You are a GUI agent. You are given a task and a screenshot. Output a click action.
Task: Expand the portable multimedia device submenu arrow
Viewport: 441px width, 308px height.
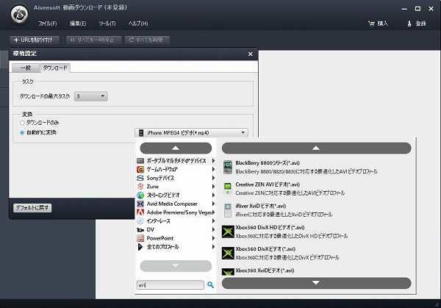(213, 161)
